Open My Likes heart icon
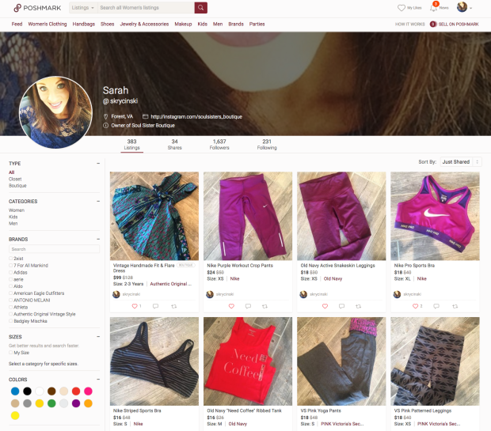491x431 pixels. pyautogui.click(x=402, y=8)
